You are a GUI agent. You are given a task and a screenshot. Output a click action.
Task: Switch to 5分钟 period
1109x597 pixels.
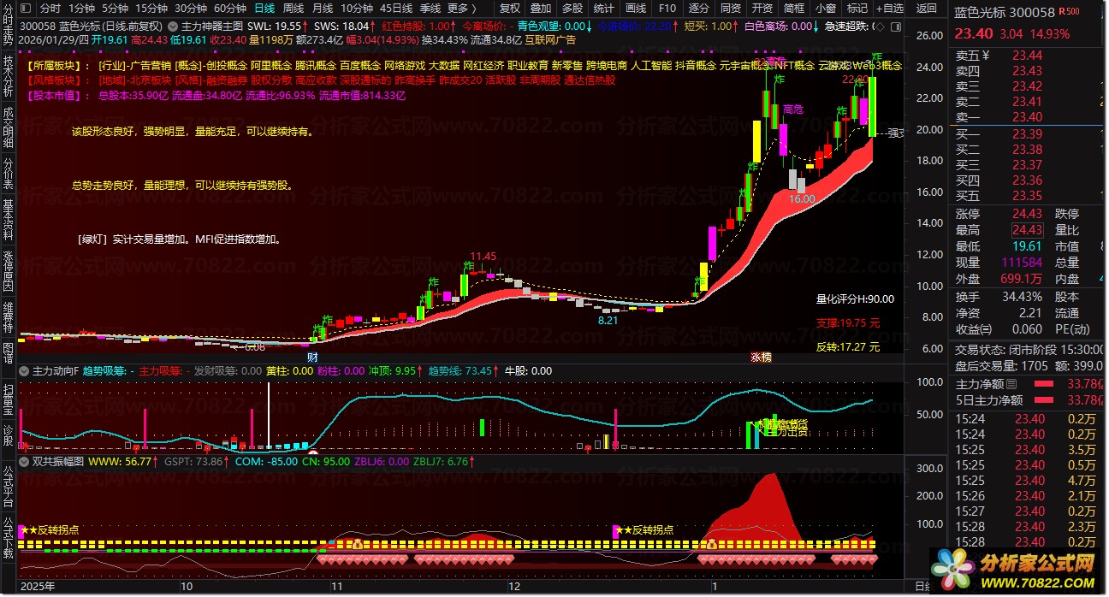point(116,8)
